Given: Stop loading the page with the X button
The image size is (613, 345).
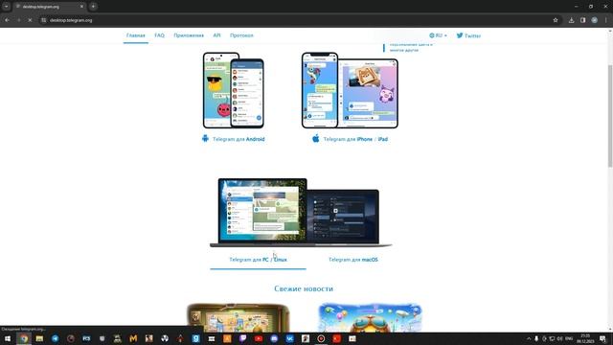Looking at the screenshot, I should point(30,20).
